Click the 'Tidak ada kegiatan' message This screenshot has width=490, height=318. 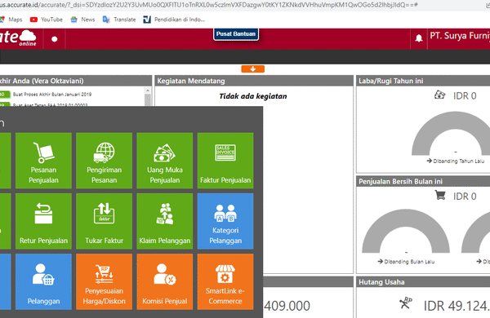click(x=253, y=96)
